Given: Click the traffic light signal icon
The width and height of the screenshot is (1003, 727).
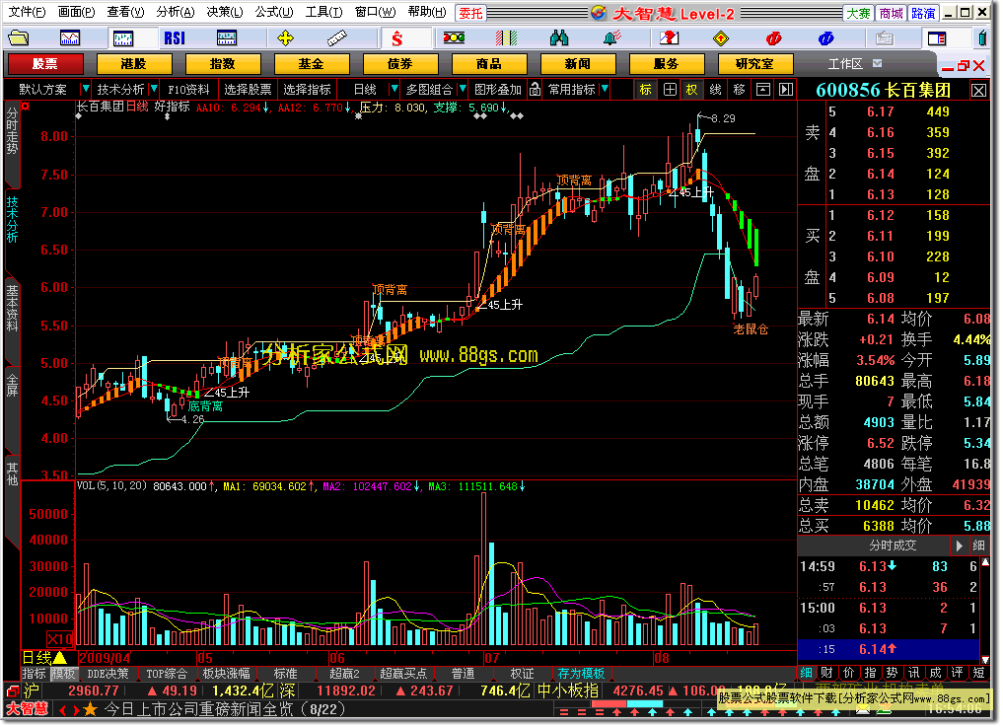Looking at the screenshot, I should point(454,38).
